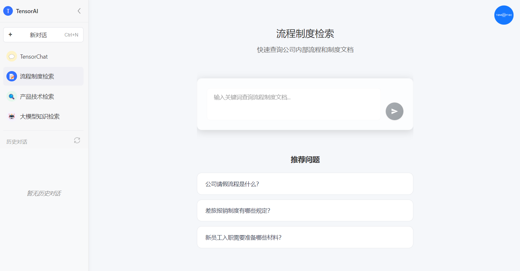520x271 pixels.
Task: Click the 流程制度检索 document icon
Action: click(12, 77)
